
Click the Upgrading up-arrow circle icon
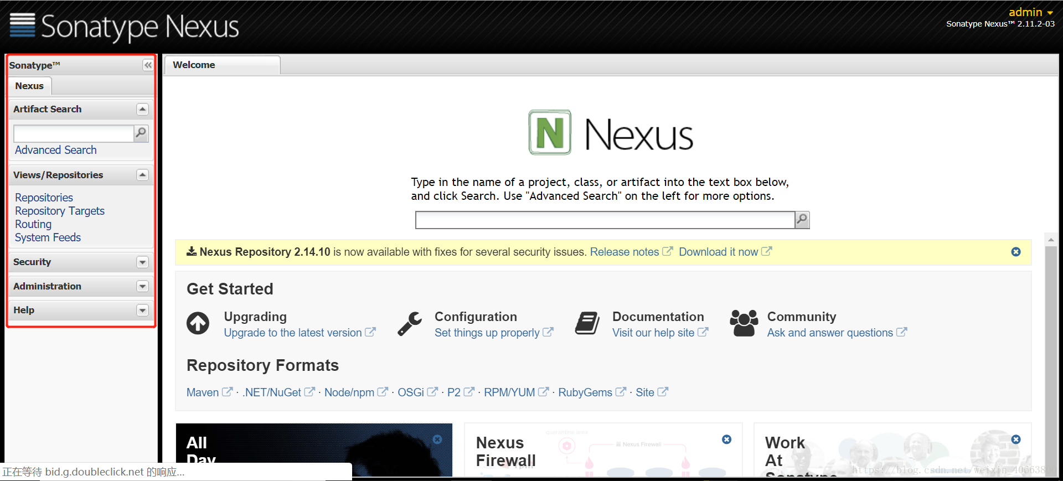198,323
